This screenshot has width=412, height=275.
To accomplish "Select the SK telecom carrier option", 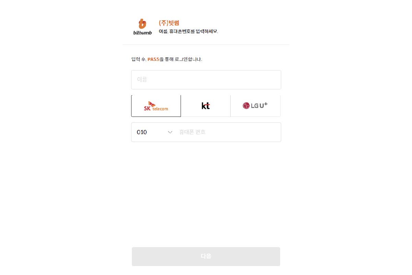I will [x=156, y=106].
